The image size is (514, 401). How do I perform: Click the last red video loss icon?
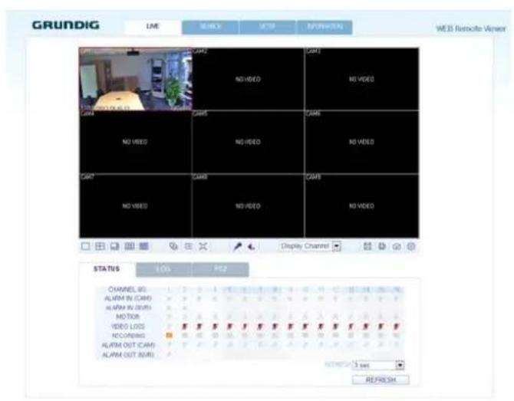click(x=397, y=327)
